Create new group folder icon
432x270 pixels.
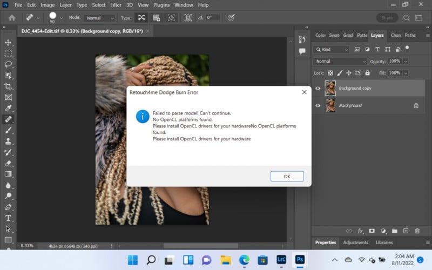coord(395,231)
